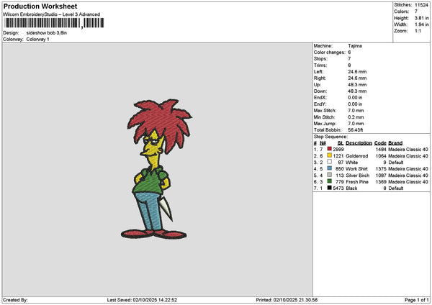
Task: Click the 'Color changes:' label
Action: (x=329, y=53)
